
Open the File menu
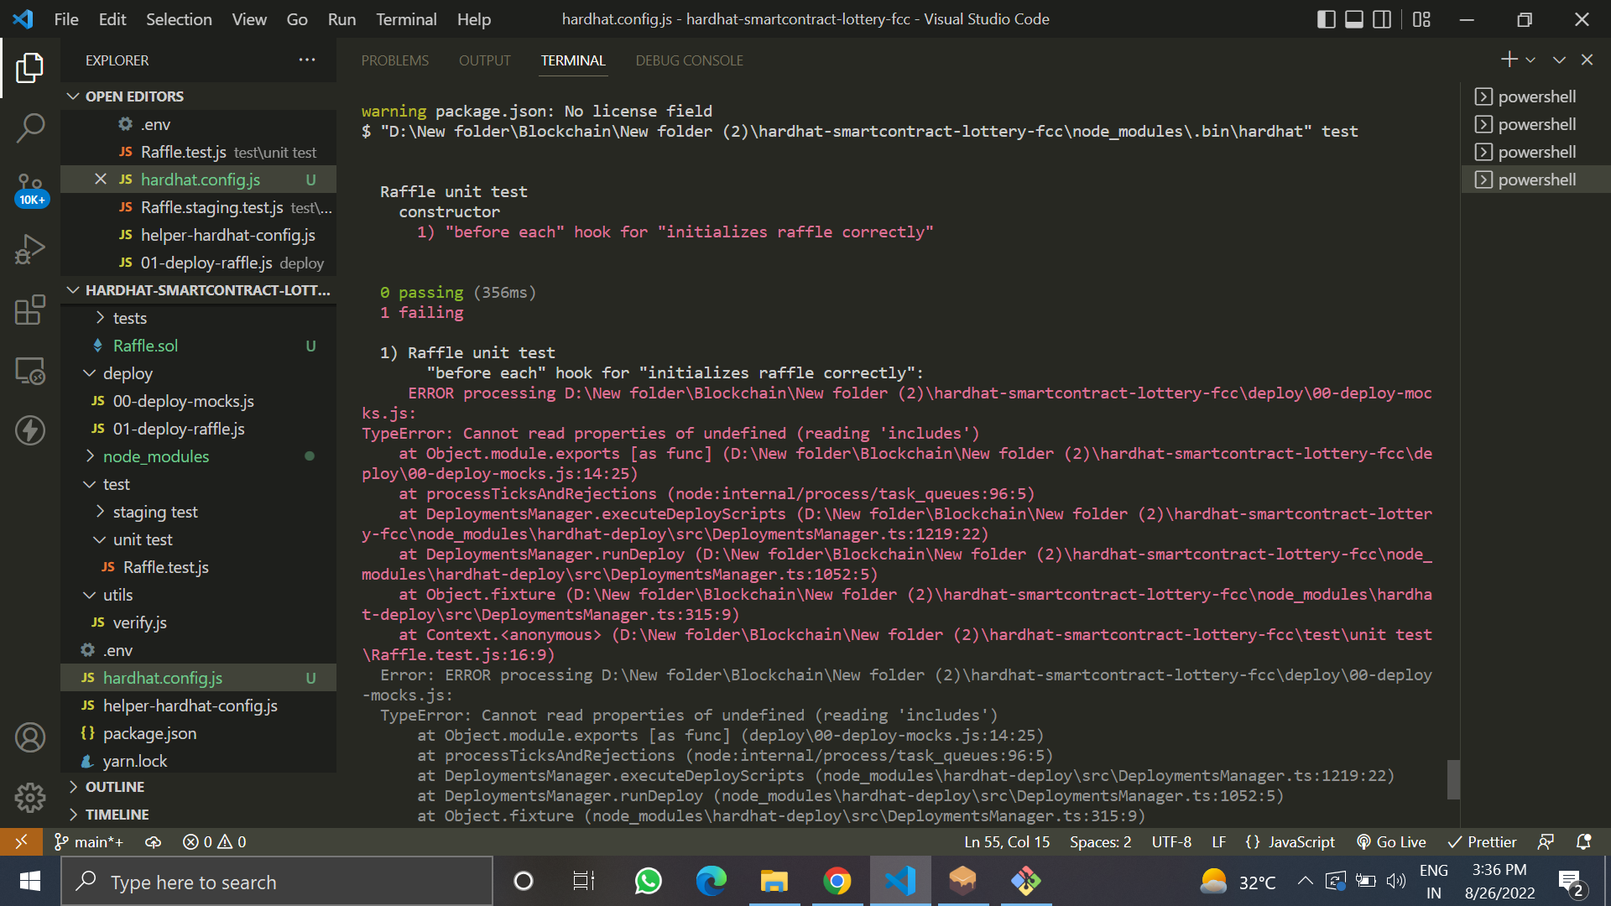[x=66, y=19]
